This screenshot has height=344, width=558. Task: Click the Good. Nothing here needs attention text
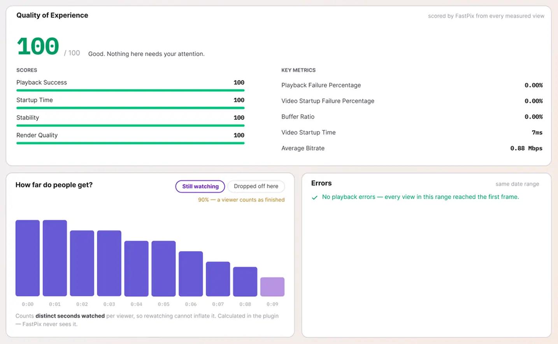pos(146,54)
